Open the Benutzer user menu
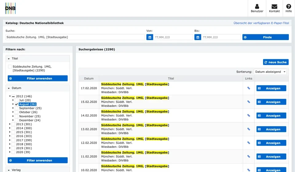Viewport: 295px width, 172px height. click(257, 8)
